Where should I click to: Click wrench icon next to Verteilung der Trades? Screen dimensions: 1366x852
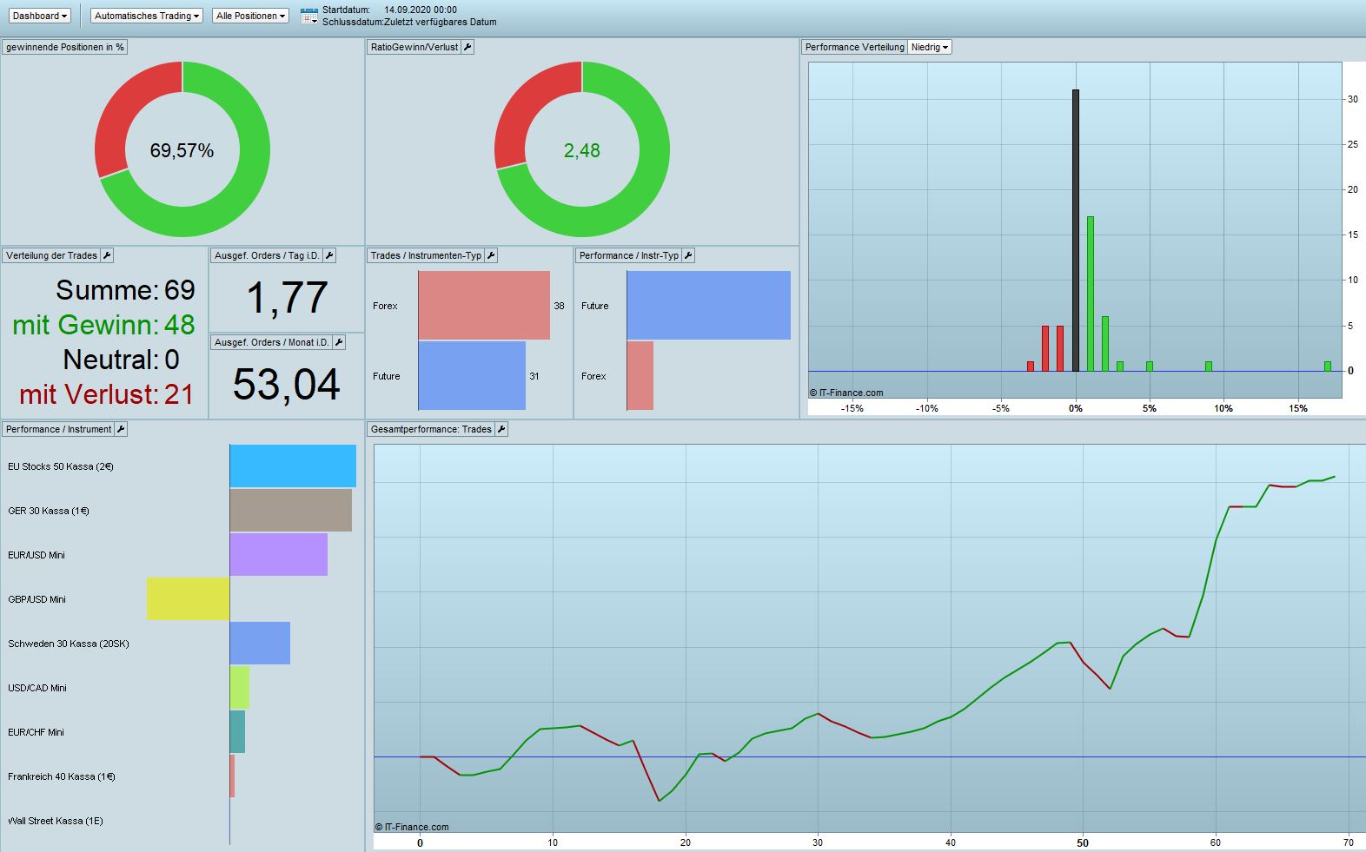click(x=107, y=255)
